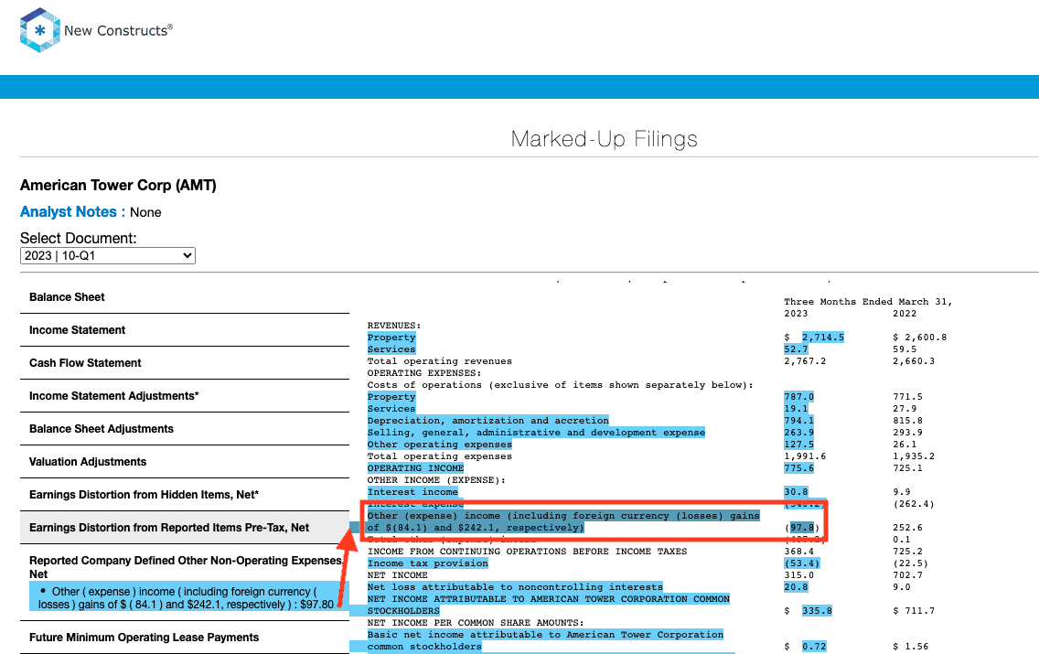Open the Cash Flow Statement section
1039x654 pixels.
[85, 363]
